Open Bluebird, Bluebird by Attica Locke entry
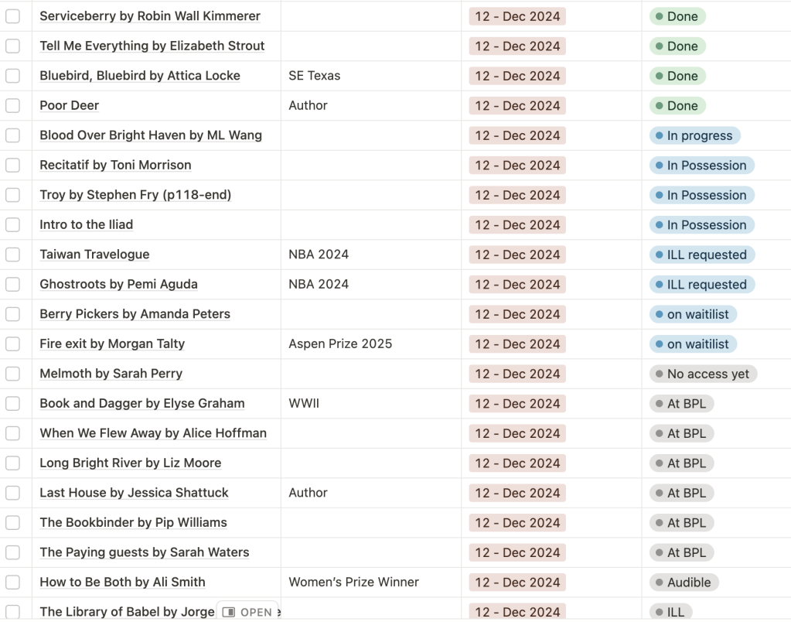The width and height of the screenshot is (791, 622). point(140,76)
